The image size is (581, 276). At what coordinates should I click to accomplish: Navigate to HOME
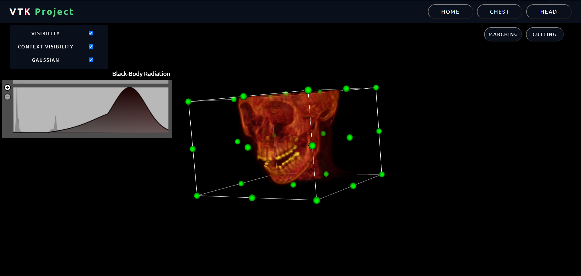pos(450,11)
